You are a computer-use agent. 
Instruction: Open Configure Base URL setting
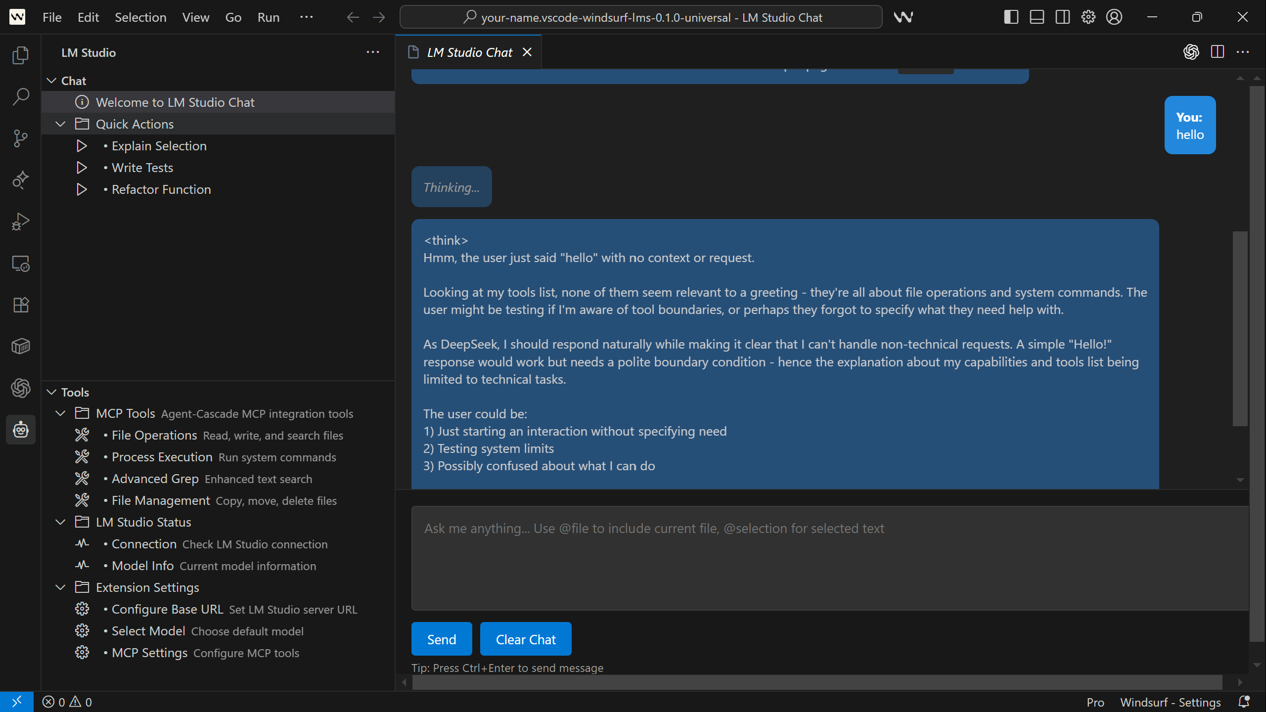pyautogui.click(x=218, y=609)
